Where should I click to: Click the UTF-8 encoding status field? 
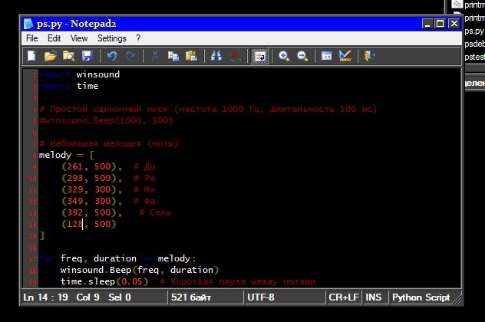[285, 297]
